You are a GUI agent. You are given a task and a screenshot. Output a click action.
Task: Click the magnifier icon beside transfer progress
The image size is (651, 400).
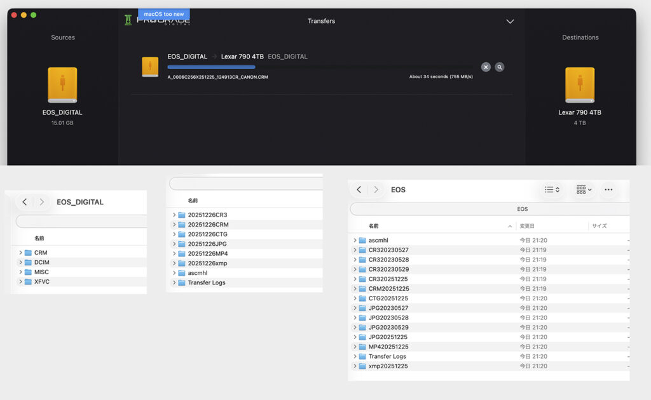[500, 67]
